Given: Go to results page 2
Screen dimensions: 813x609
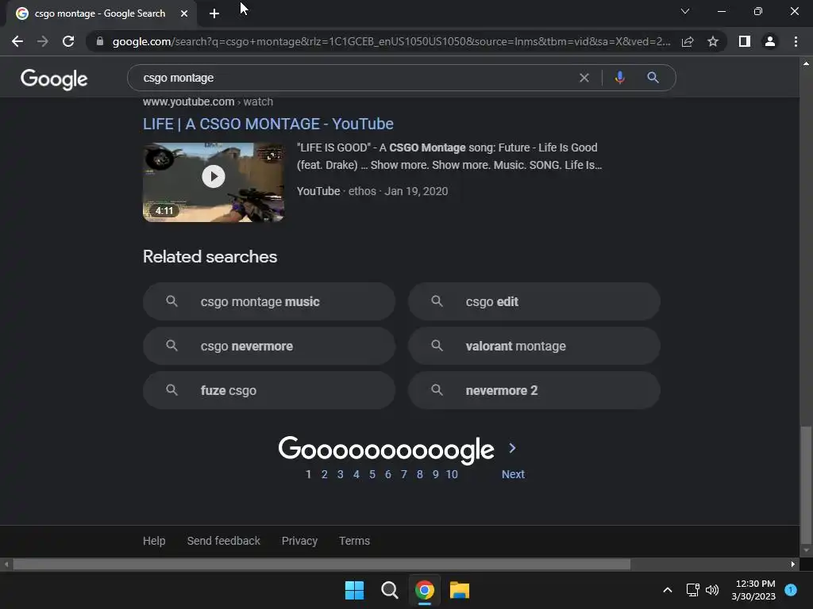Looking at the screenshot, I should pyautogui.click(x=325, y=474).
